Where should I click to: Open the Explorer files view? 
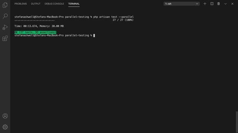pos(5,5)
